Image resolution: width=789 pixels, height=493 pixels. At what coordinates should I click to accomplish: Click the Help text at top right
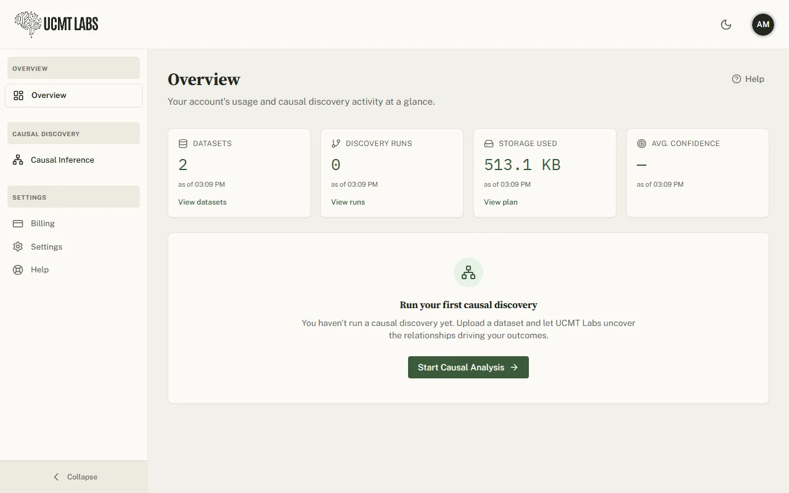tap(754, 79)
